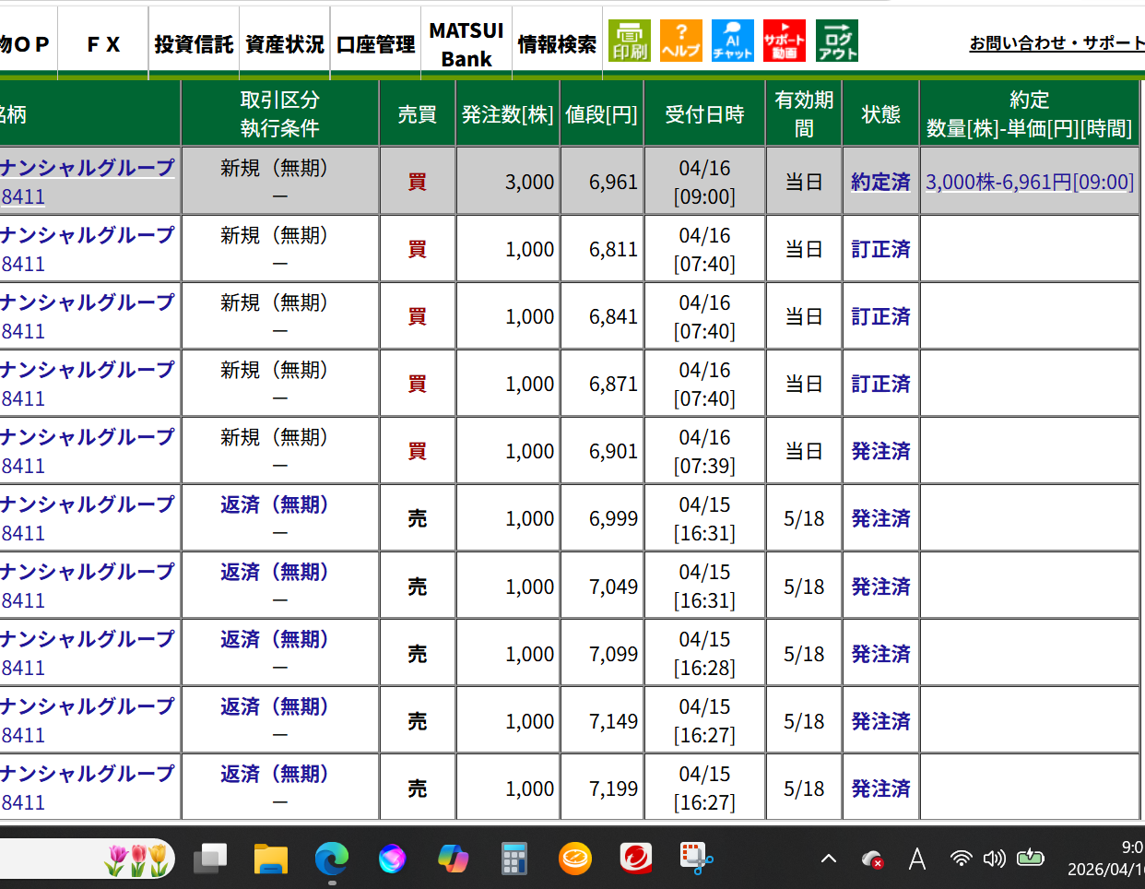Open the 投資信託 menu tab
This screenshot has width=1145, height=889.
pos(194,44)
